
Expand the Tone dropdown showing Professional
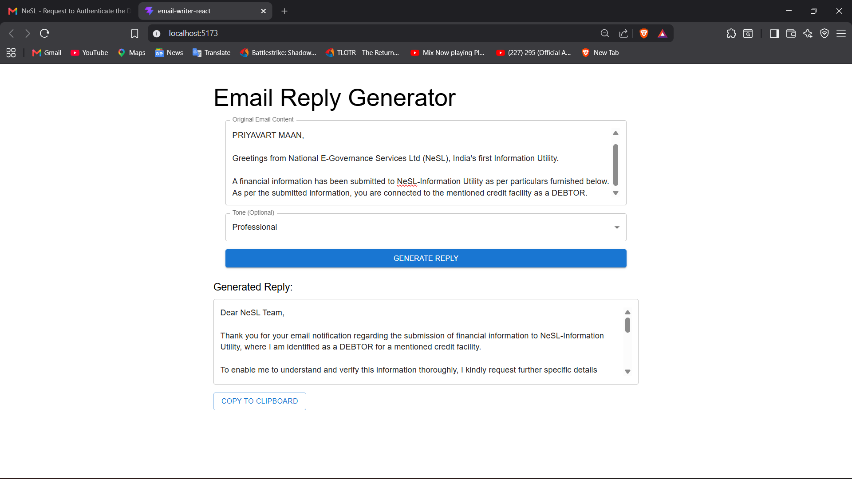[426, 227]
